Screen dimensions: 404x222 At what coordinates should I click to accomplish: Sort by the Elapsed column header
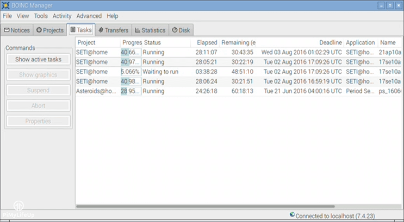click(x=205, y=42)
